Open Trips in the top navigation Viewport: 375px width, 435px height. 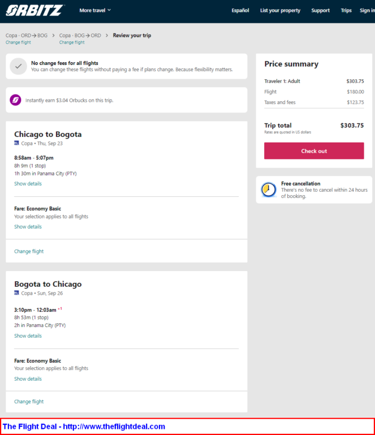click(346, 11)
